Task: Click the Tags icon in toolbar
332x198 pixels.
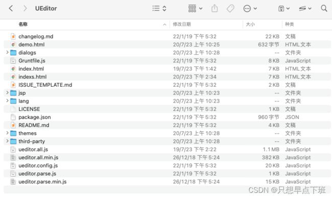Action: click(x=230, y=9)
